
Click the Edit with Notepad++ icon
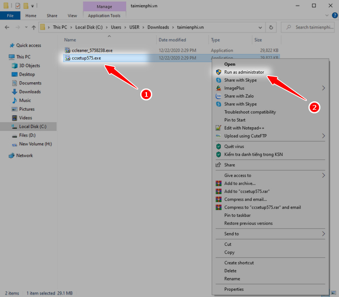pyautogui.click(x=218, y=128)
